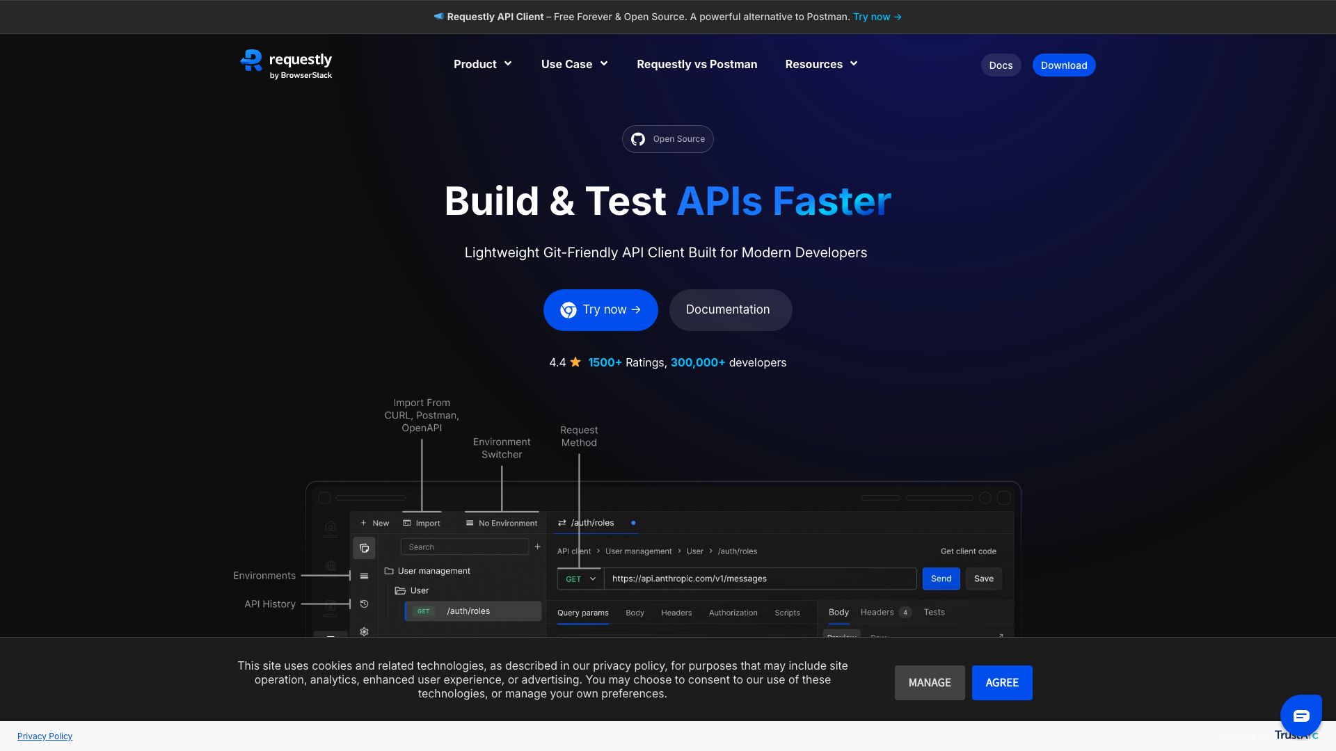Click the swap arrows icon on /auth/roles tab
The image size is (1336, 751).
562,522
